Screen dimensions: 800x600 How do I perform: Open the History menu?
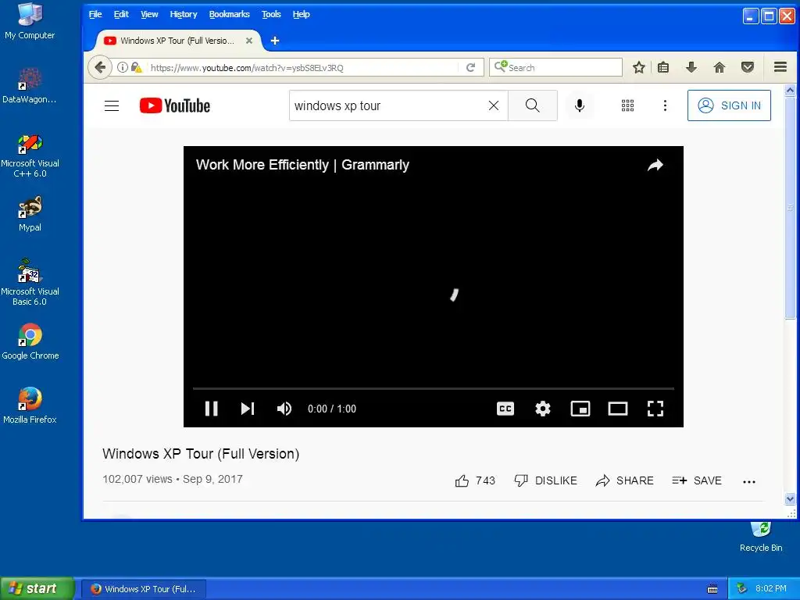click(x=183, y=14)
